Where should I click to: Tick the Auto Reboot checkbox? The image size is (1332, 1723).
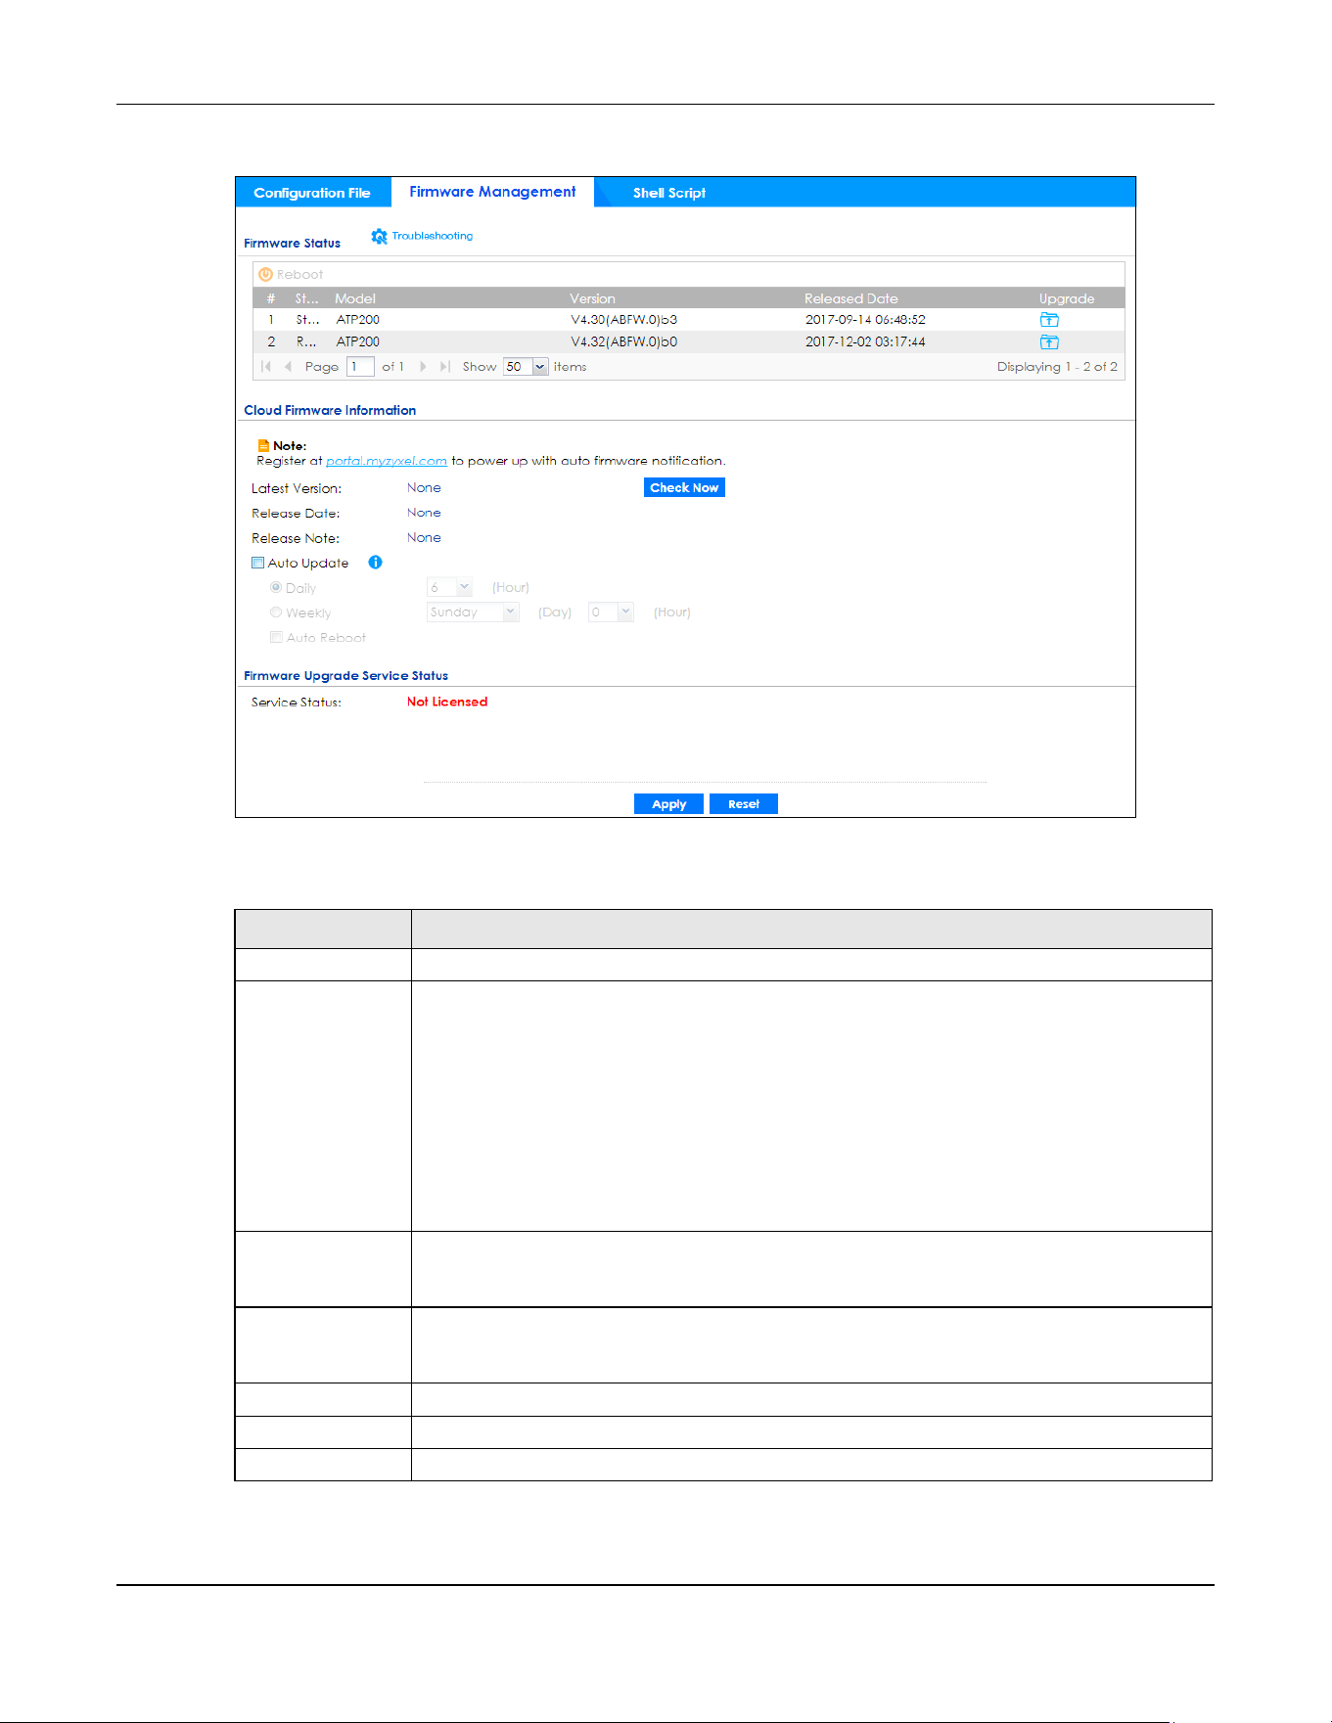click(x=277, y=638)
